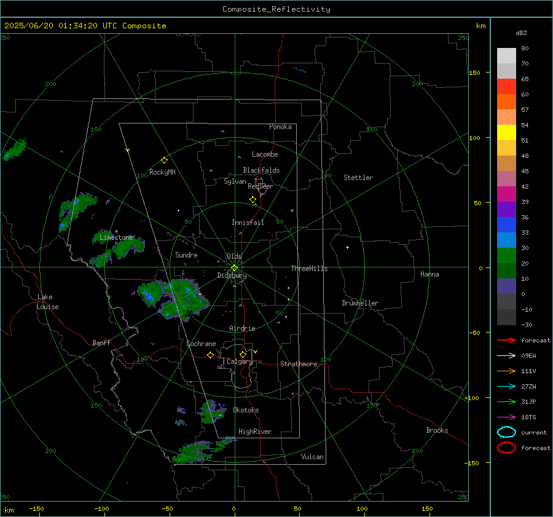This screenshot has height=517, width=553.
Task: Click the Sundre label on map
Action: click(x=186, y=255)
